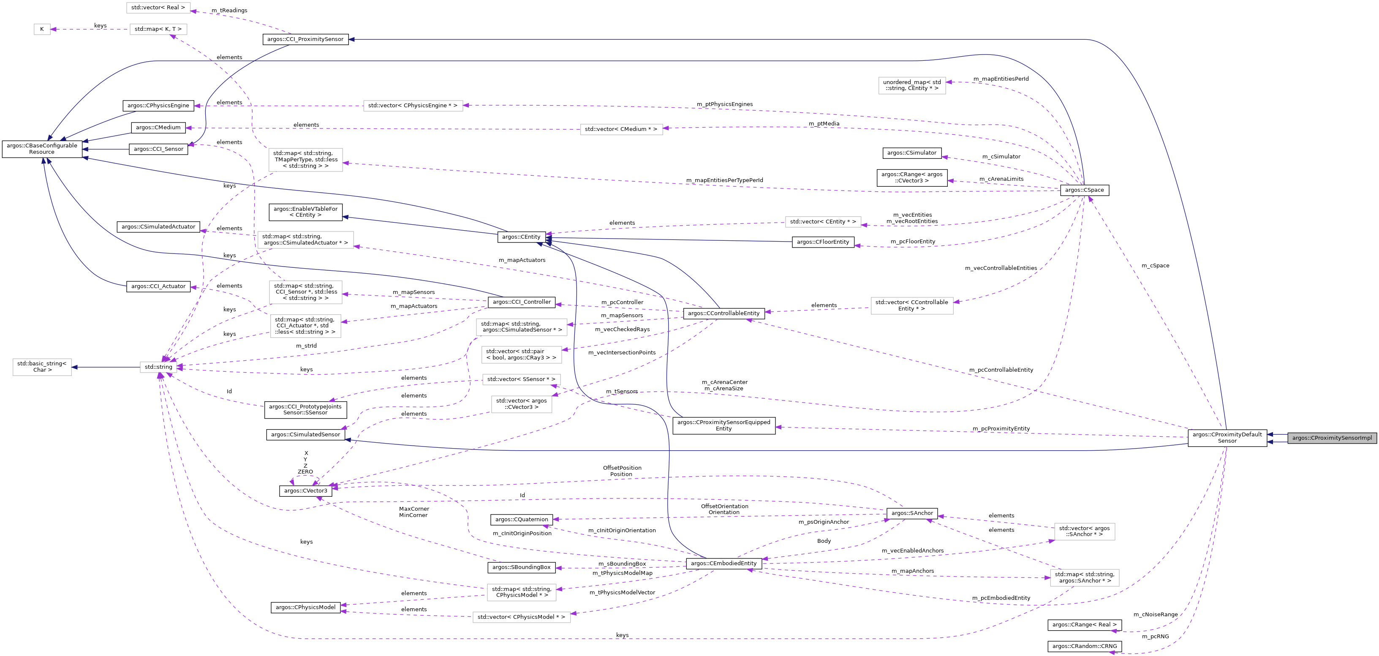Select std::map string, CCI_Sensor * node
The height and width of the screenshot is (656, 1379).
point(306,292)
